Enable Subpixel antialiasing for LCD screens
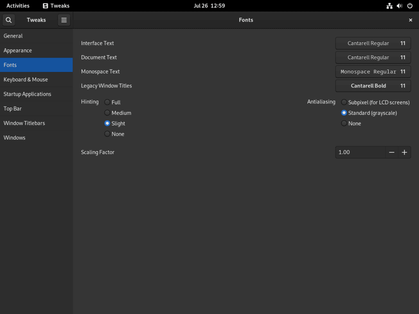 point(344,102)
